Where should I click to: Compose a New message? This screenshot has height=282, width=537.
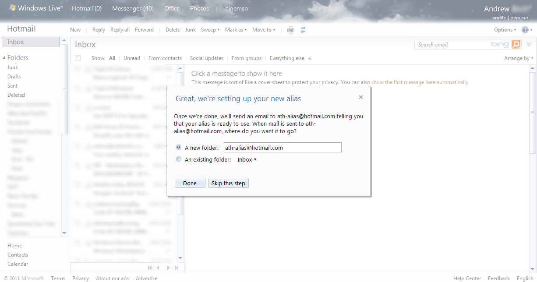[75, 30]
